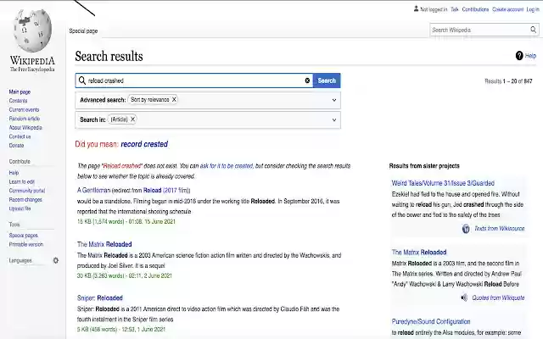Open Contents in the sidebar

pos(18,101)
